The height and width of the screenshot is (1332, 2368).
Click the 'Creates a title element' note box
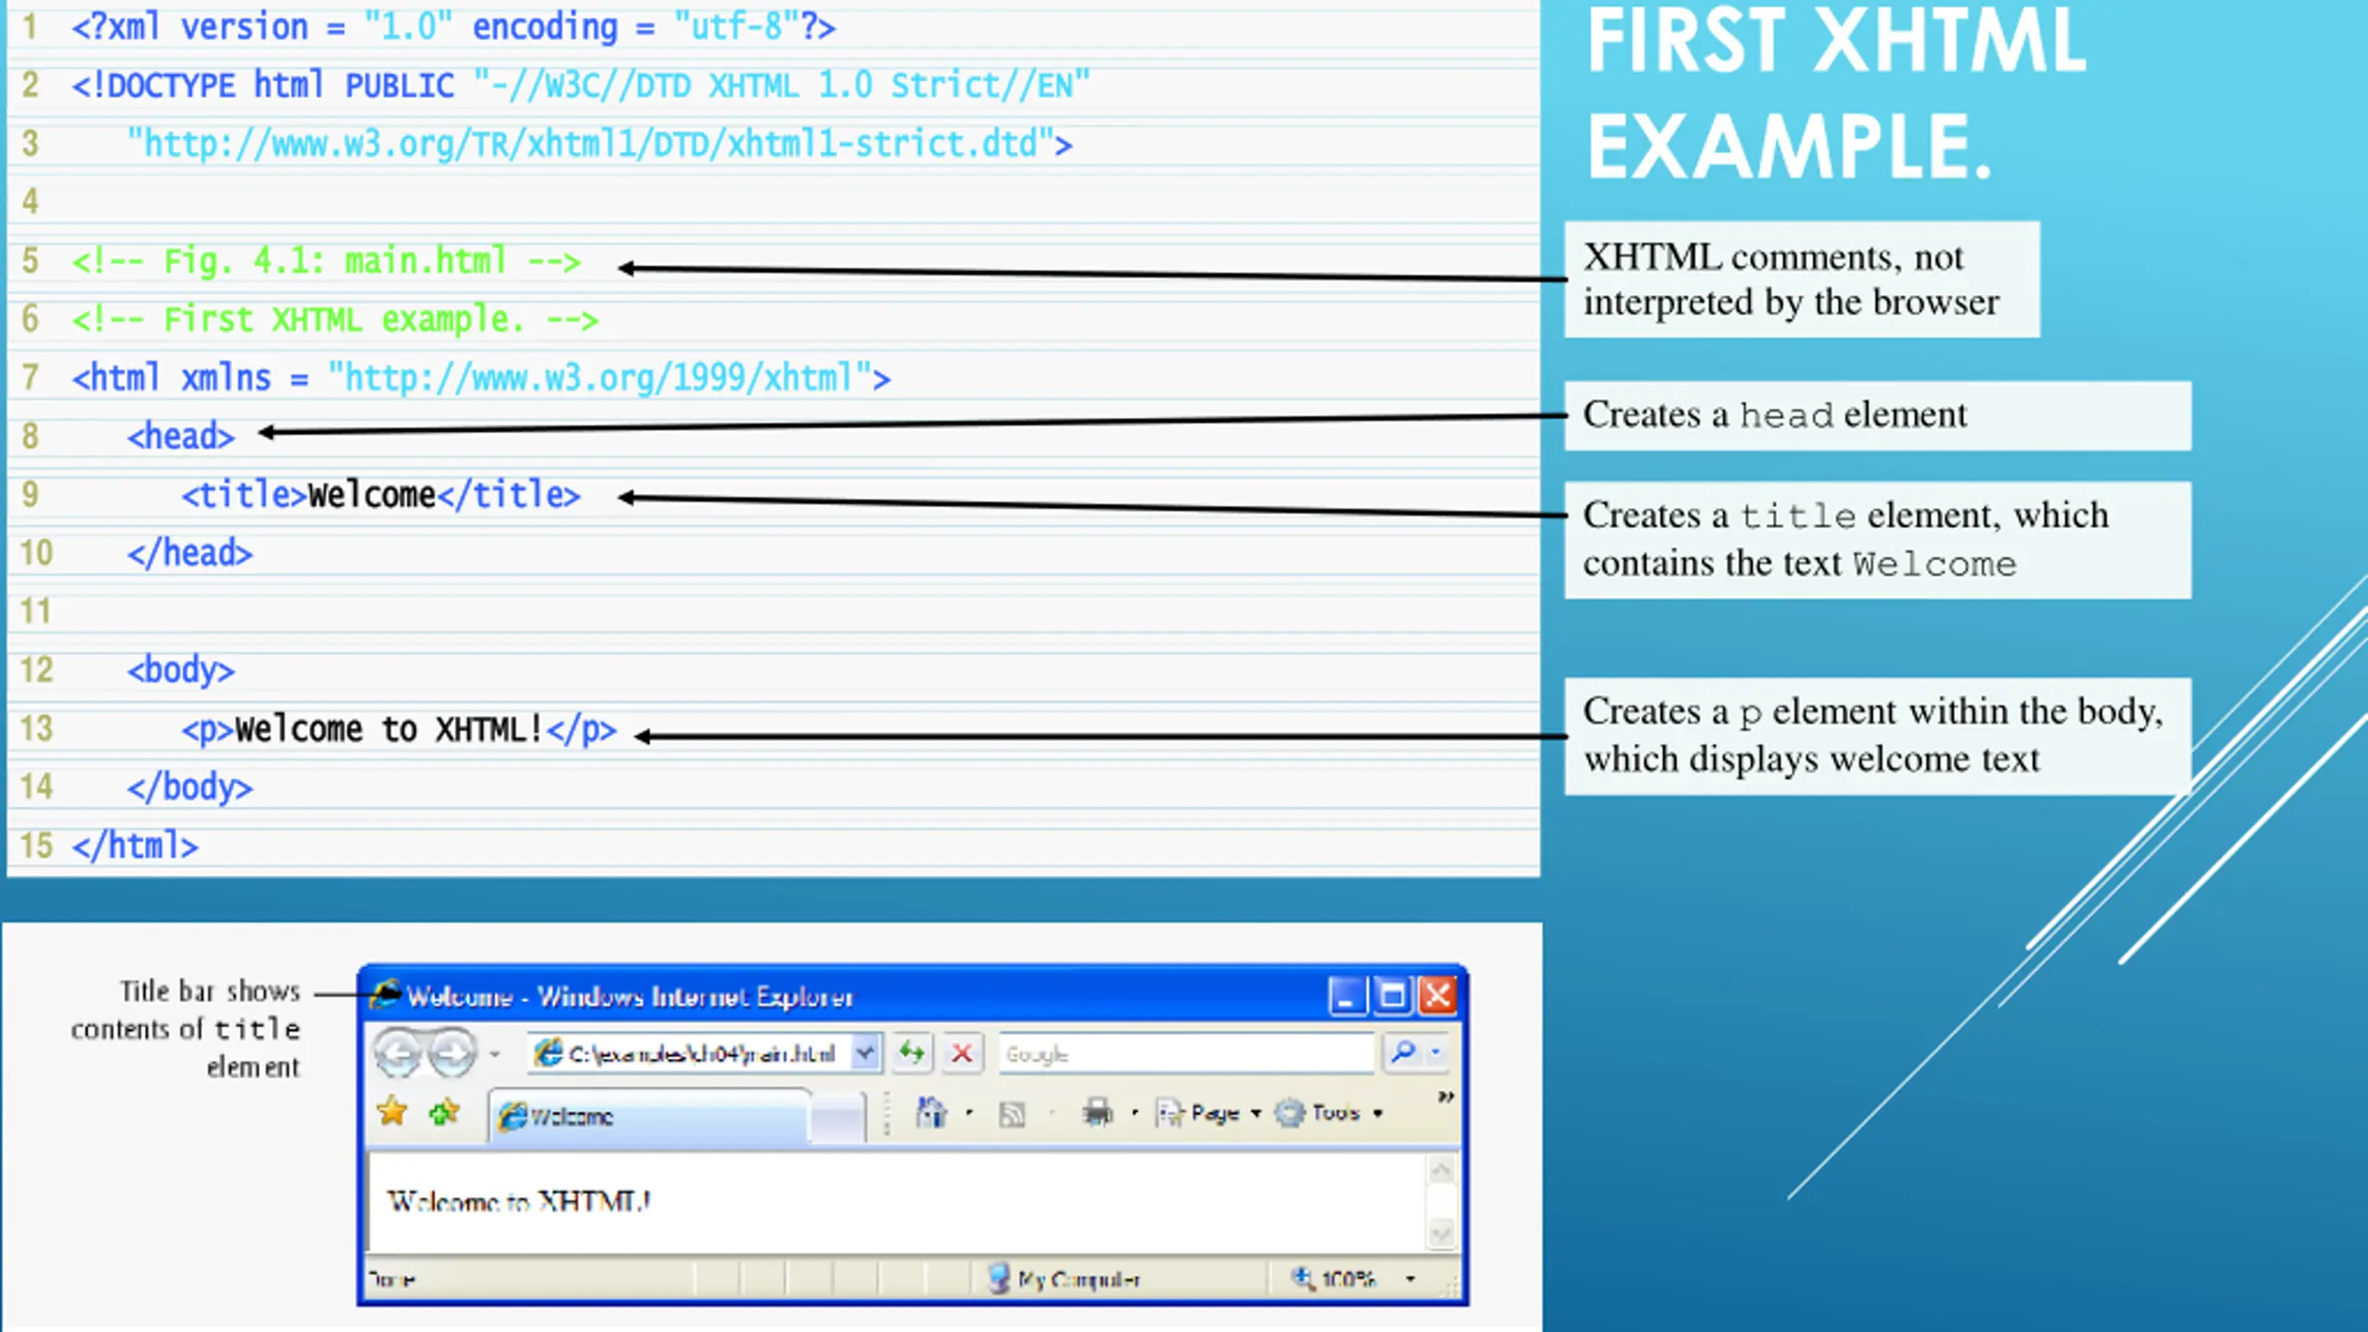pyautogui.click(x=1878, y=539)
